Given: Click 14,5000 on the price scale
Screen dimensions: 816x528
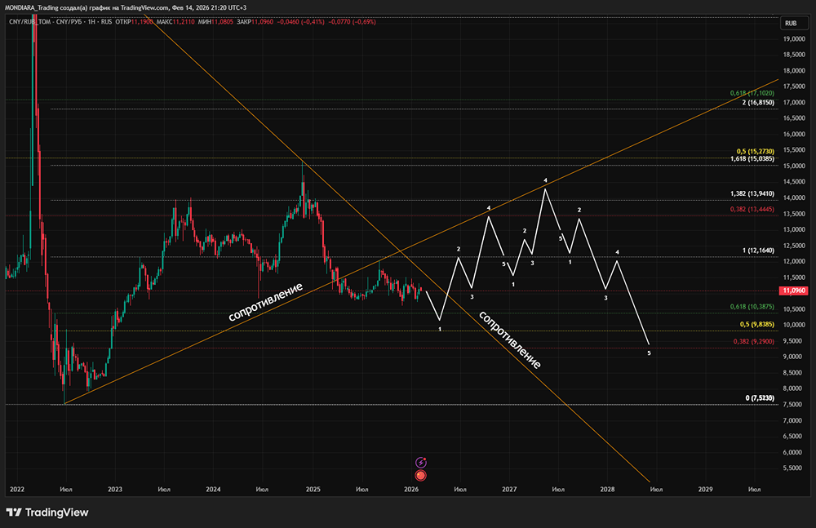Looking at the screenshot, I should [794, 182].
